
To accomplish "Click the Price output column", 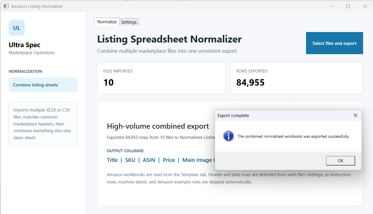I will click(169, 160).
